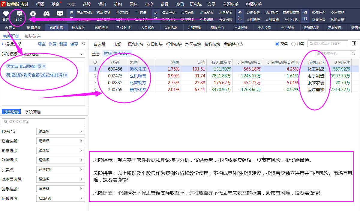The image size is (360, 211).
Task: Open 经传头条 in the 资讯 group
Action: click(253, 13)
